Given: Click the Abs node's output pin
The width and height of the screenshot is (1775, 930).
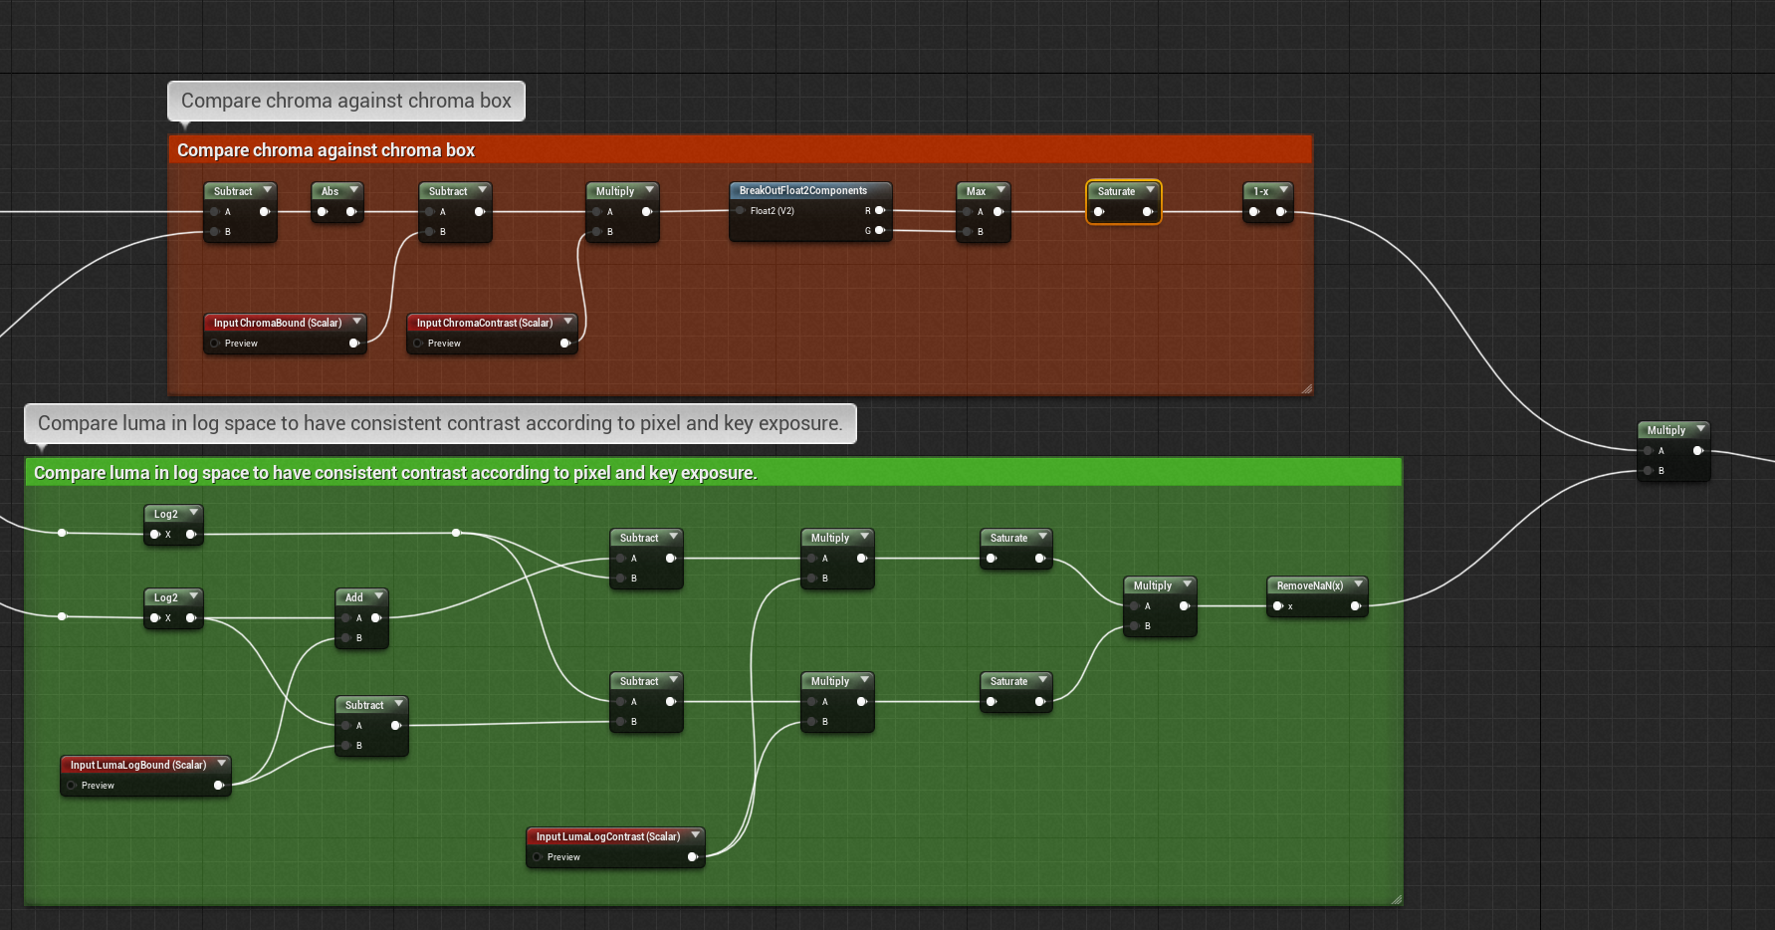Looking at the screenshot, I should click(351, 212).
